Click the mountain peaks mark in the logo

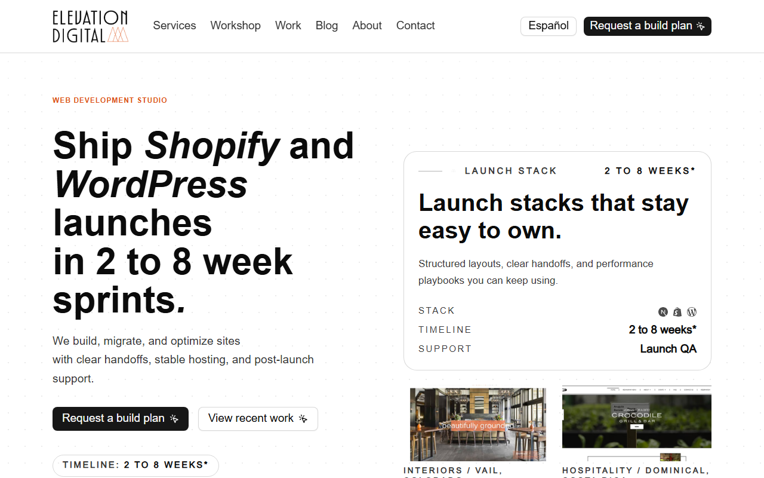click(118, 35)
